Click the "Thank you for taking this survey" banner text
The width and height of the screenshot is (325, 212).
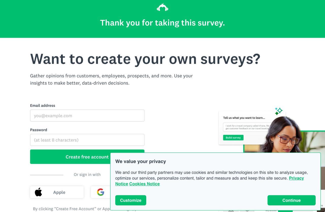tap(162, 23)
